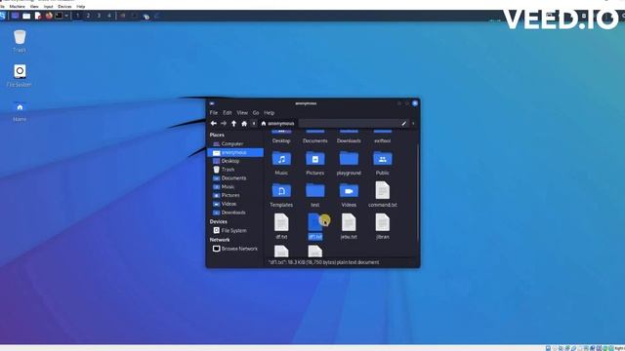Click the anonymous path bar button
625x351 pixels.
click(277, 124)
